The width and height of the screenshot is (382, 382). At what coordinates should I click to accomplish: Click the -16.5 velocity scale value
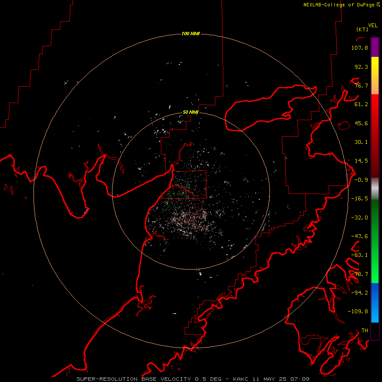pyautogui.click(x=360, y=199)
